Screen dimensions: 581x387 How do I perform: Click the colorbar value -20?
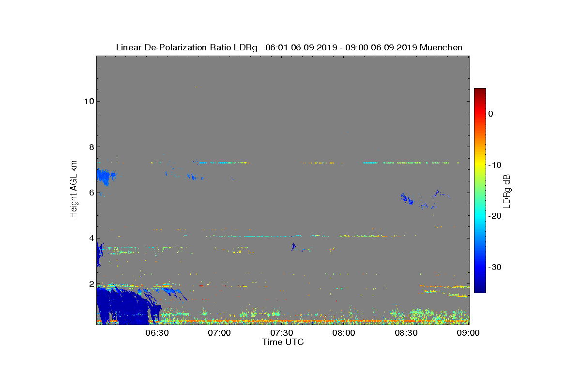tap(494, 216)
